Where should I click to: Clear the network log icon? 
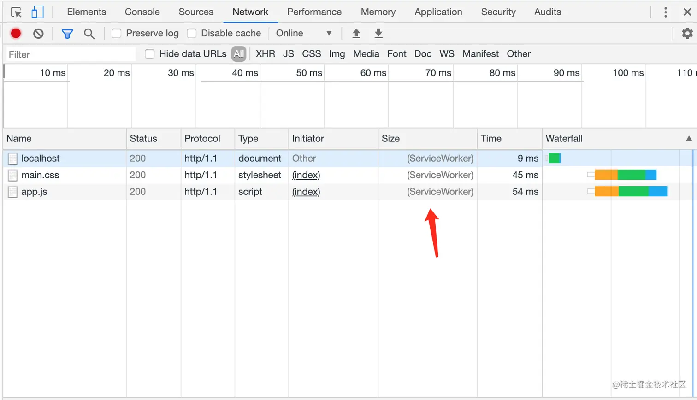(38, 33)
